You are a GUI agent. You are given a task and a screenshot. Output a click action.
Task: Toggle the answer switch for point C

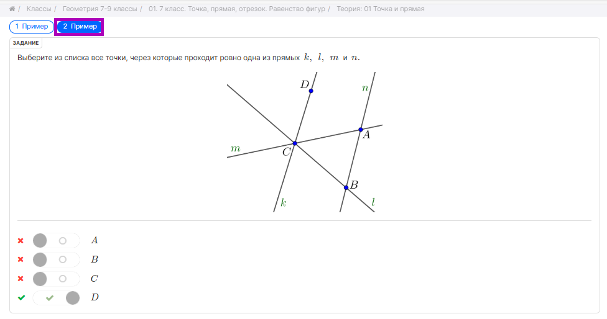coord(56,279)
